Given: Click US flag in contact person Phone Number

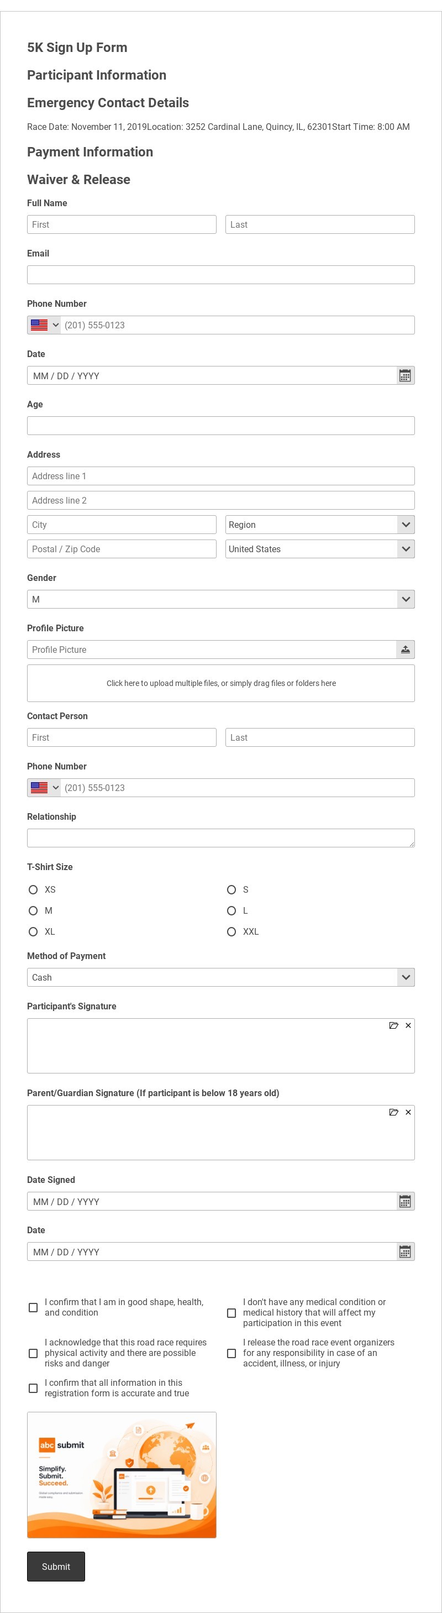Looking at the screenshot, I should point(39,788).
